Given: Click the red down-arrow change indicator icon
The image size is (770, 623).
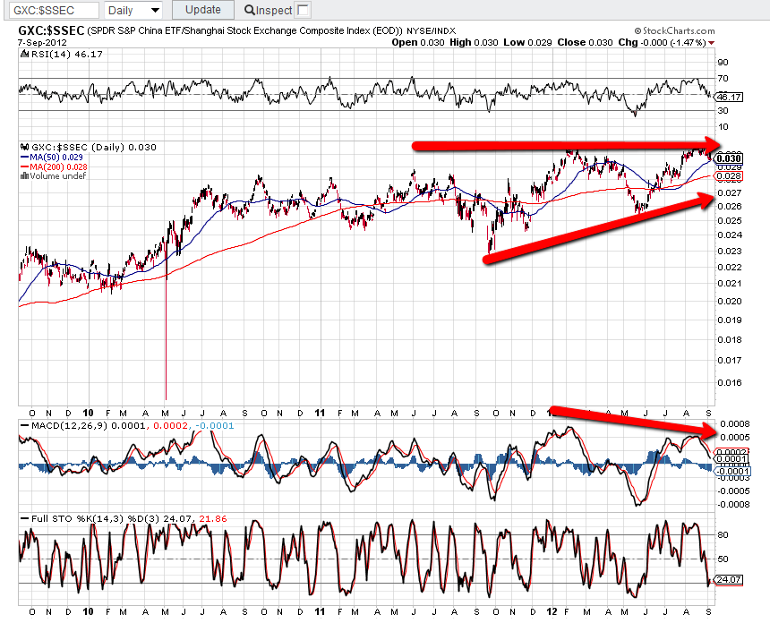Looking at the screenshot, I should tap(711, 43).
